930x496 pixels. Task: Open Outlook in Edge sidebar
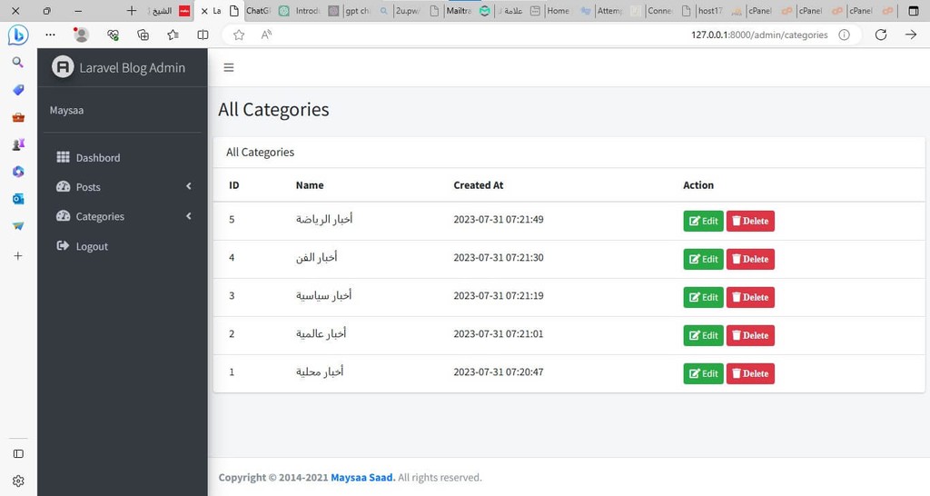click(18, 199)
